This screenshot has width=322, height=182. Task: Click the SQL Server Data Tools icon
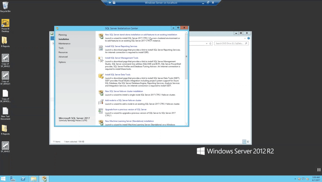(x=101, y=76)
